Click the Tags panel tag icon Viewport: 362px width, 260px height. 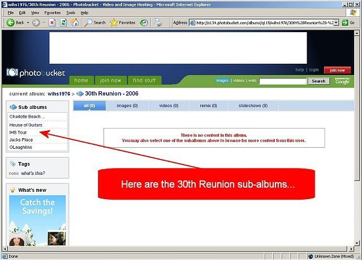12,164
